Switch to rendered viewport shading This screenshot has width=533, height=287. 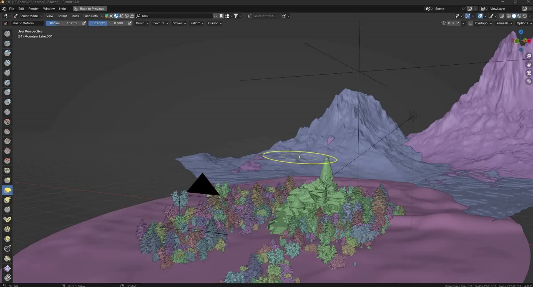pyautogui.click(x=525, y=16)
